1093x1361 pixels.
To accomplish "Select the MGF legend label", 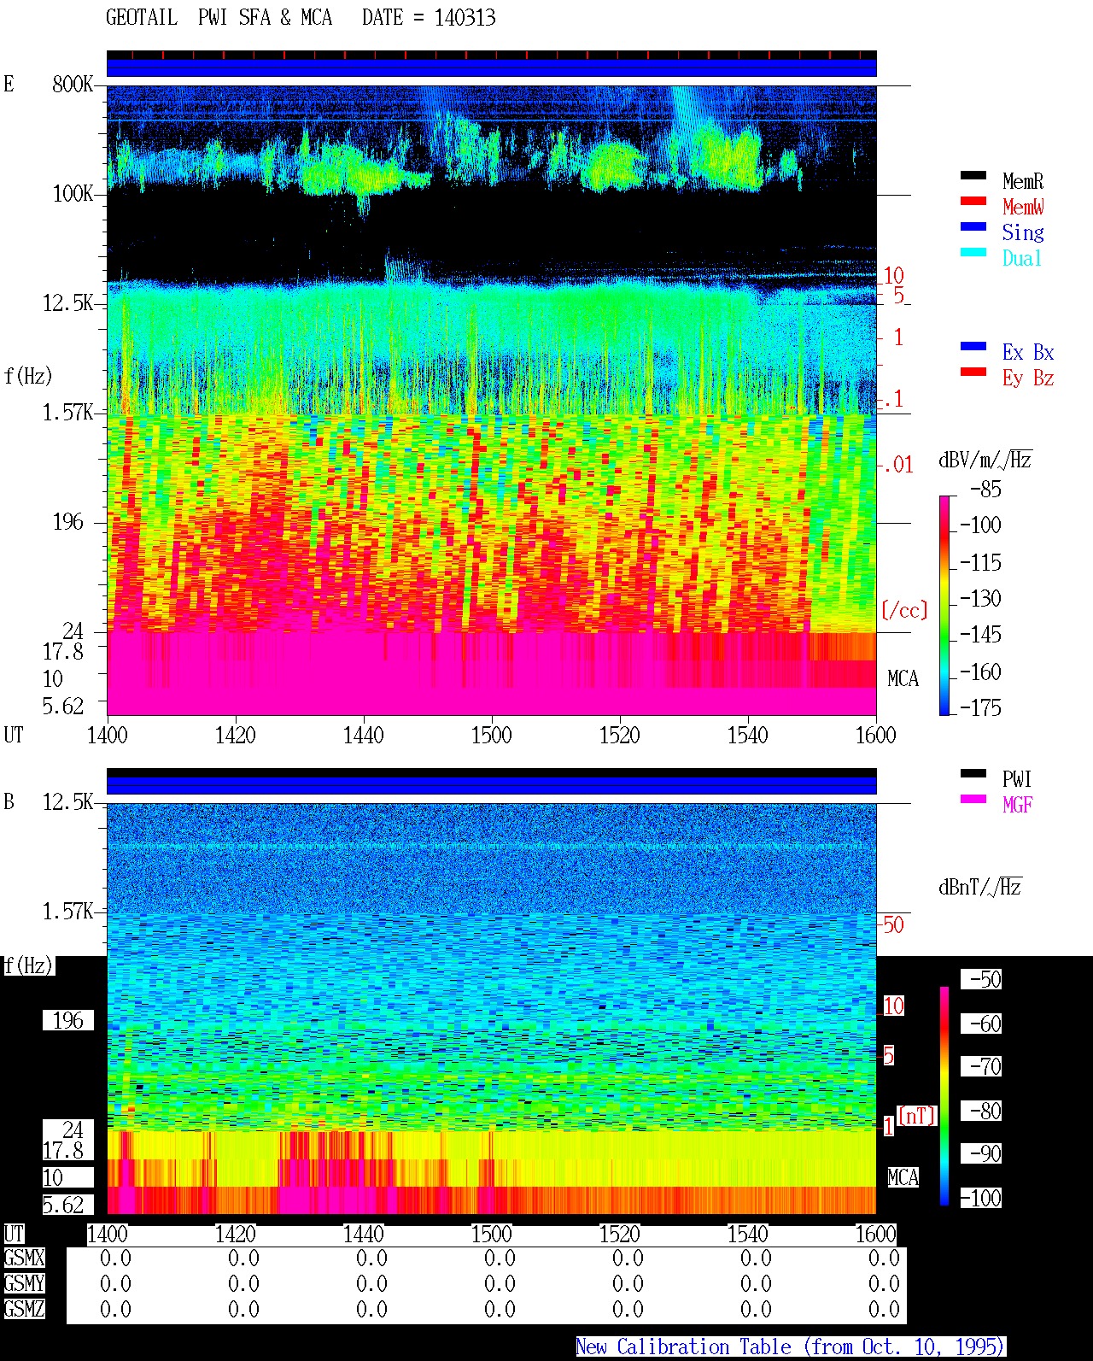I will tap(1018, 805).
